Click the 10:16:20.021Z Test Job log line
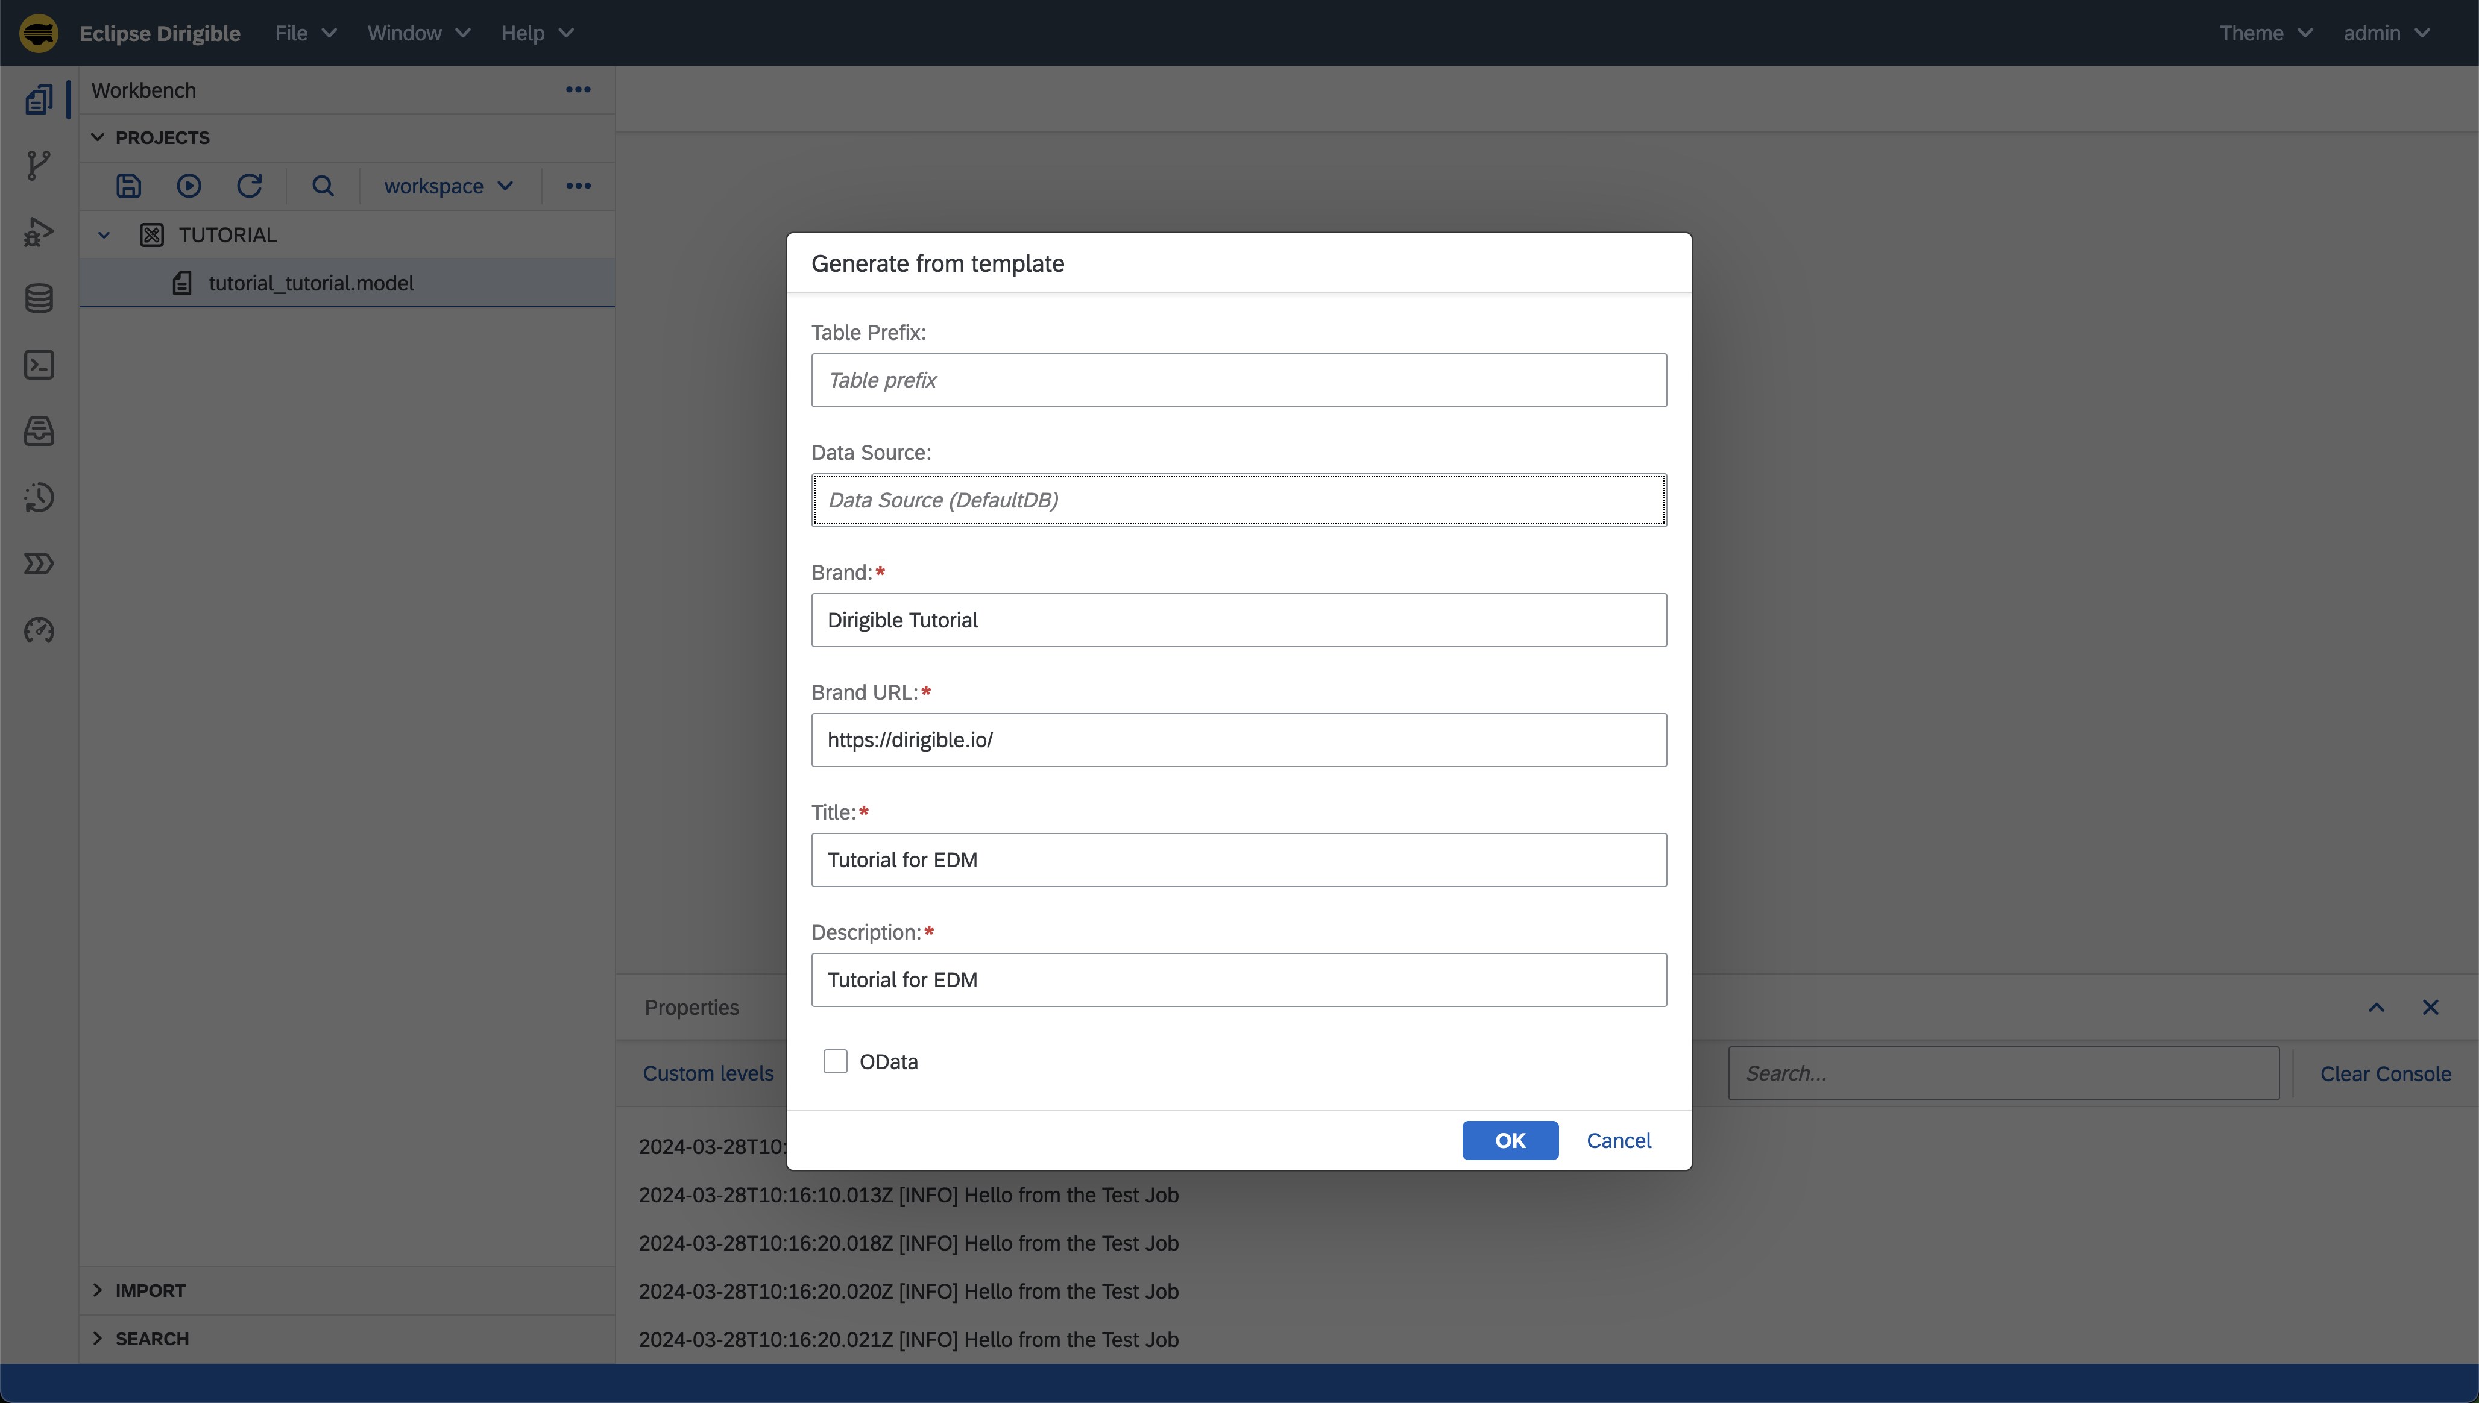2479x1403 pixels. (x=909, y=1339)
